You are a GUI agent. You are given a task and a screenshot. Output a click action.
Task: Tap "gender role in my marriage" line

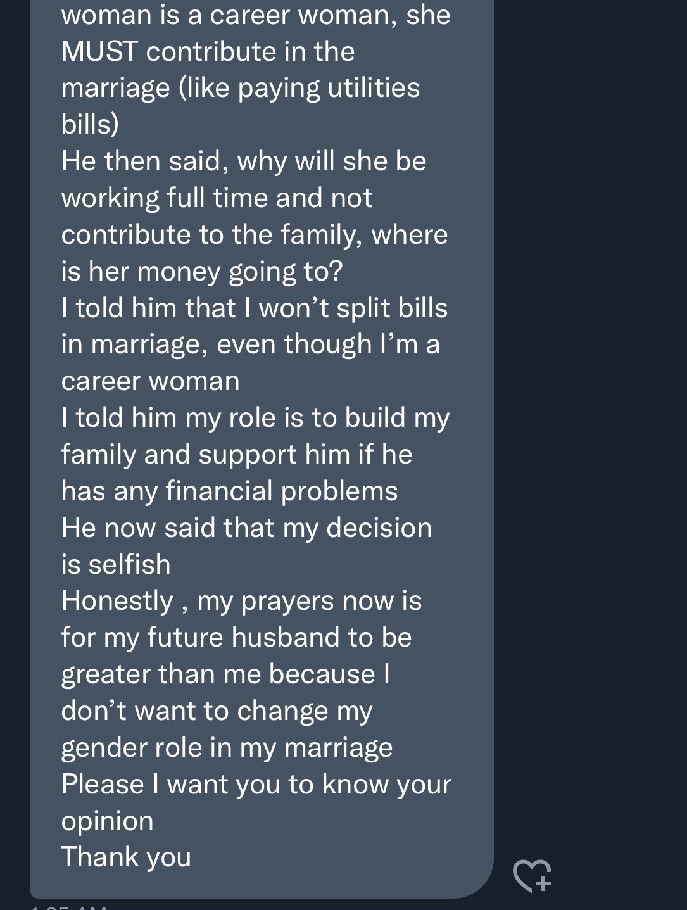coord(227,748)
